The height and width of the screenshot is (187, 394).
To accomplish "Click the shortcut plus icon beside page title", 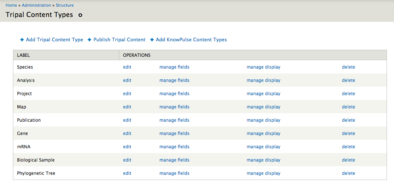I will (x=80, y=15).
